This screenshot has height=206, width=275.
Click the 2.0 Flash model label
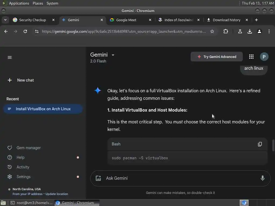[98, 61]
